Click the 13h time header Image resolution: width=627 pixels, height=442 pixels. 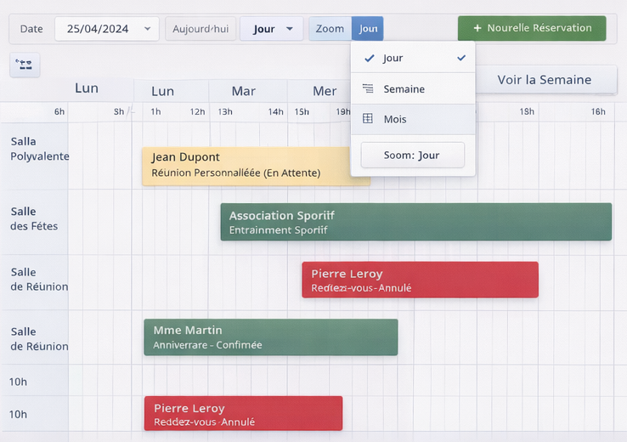(225, 111)
